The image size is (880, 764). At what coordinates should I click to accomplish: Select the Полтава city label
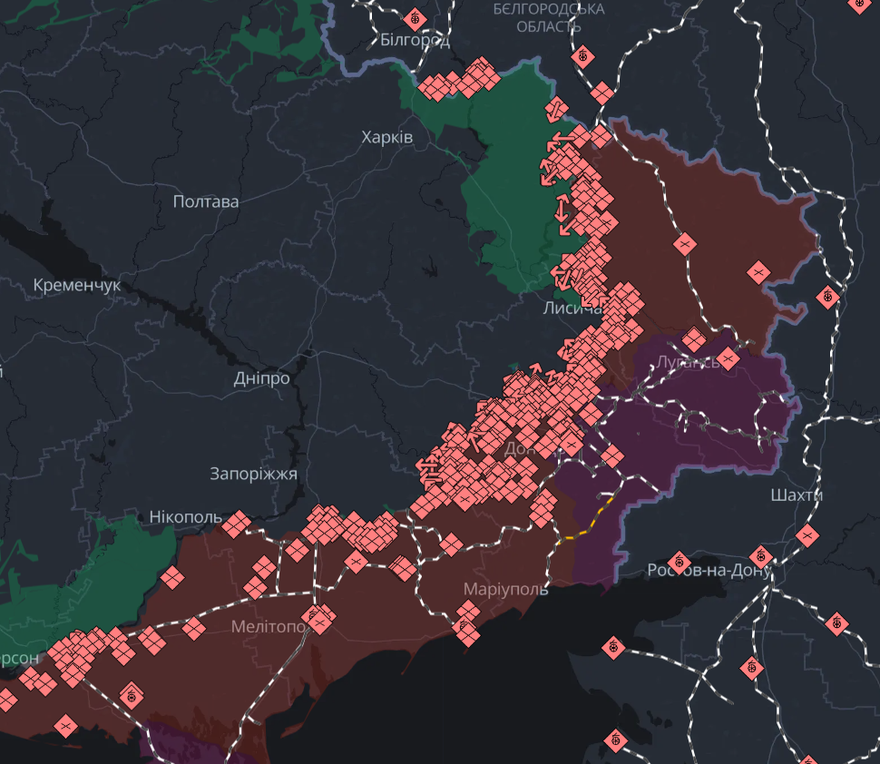coord(206,201)
